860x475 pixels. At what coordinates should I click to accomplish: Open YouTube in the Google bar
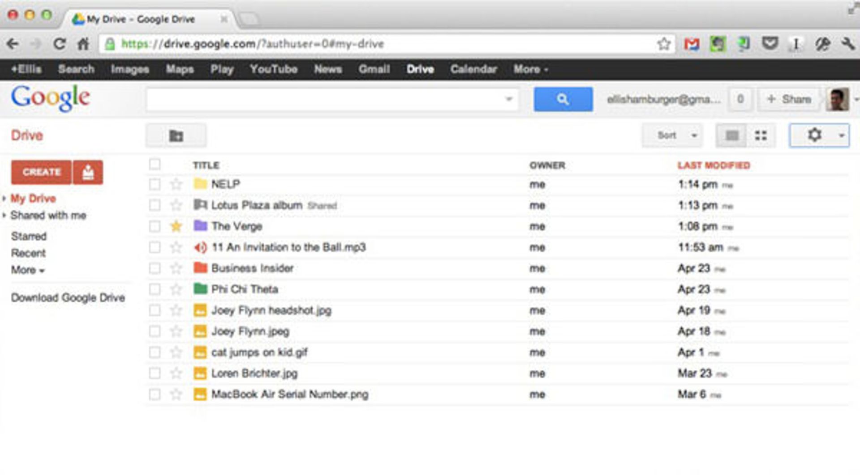274,69
